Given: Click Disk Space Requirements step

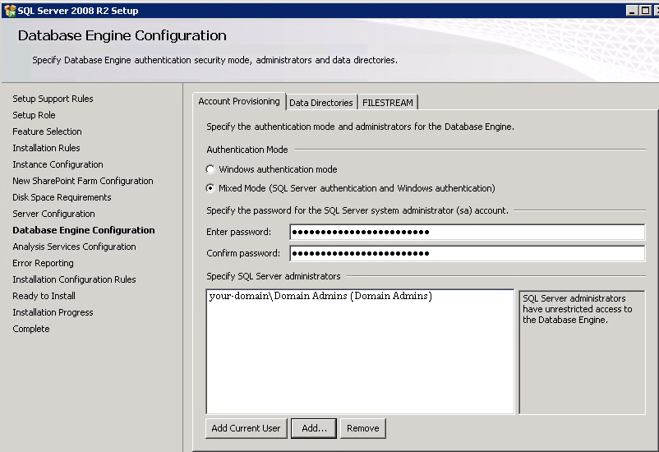Looking at the screenshot, I should (62, 197).
